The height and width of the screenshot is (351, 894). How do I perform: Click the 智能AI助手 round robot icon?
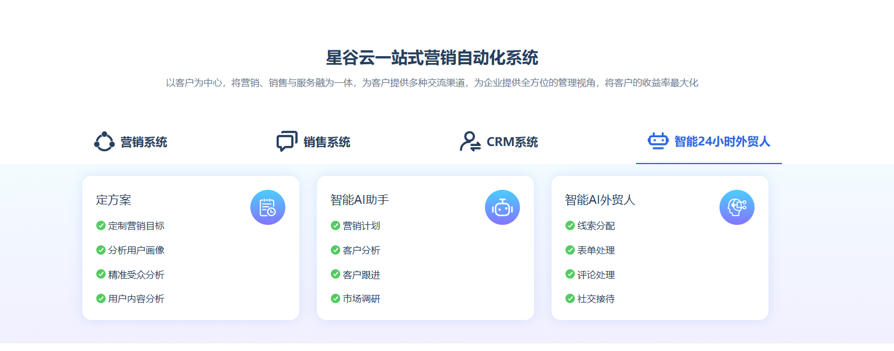tap(502, 207)
